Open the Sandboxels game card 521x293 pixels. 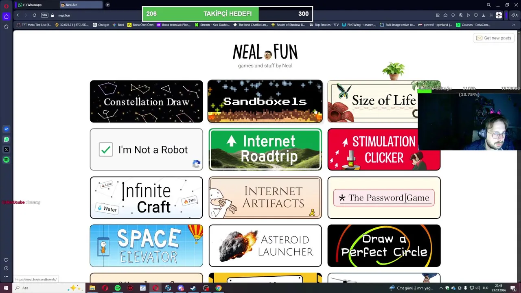click(265, 101)
